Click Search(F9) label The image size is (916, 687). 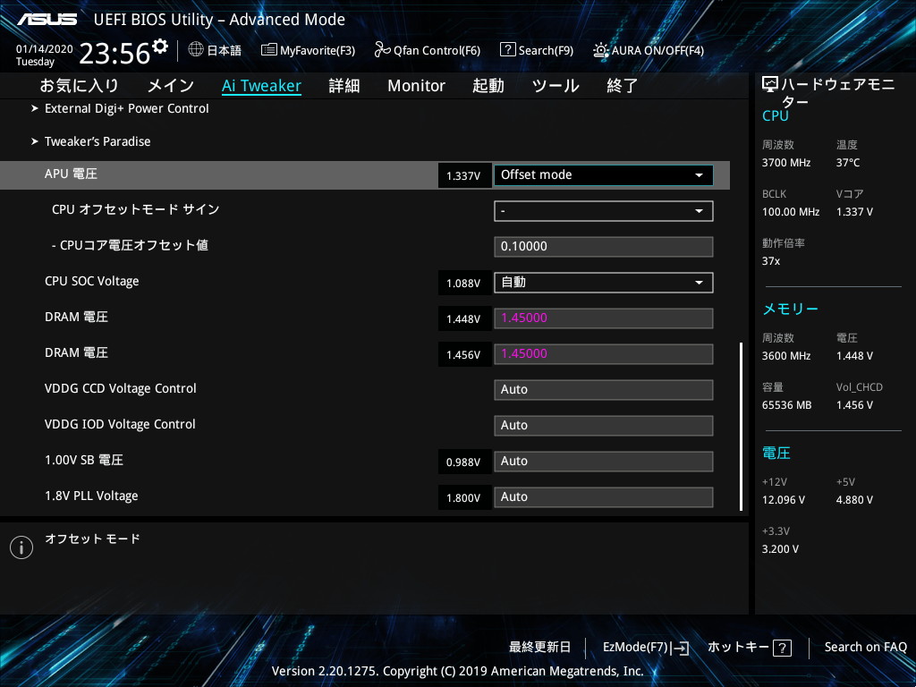(x=546, y=51)
